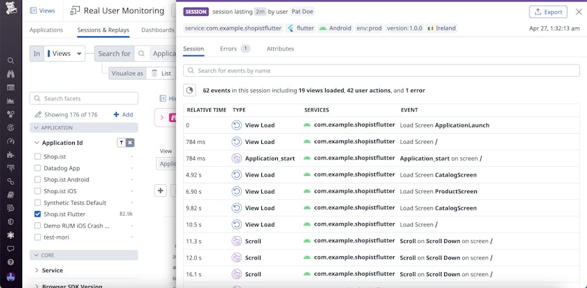Collapse the Application Id facet
Viewport: 587px width, 288px height.
37,143
